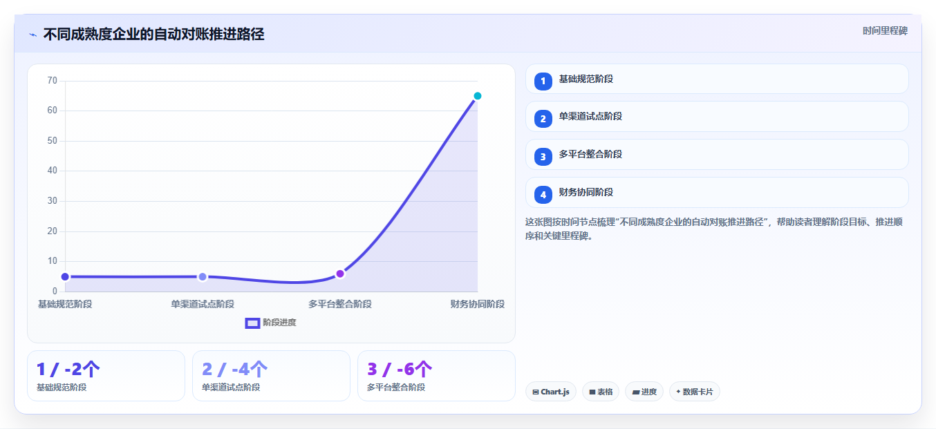Click the y-axis value 0
Screen dimensions: 936x429
click(x=55, y=292)
